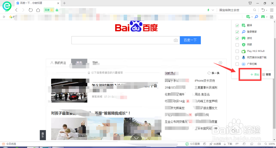Open a new tab with plus button

click(x=64, y=3)
